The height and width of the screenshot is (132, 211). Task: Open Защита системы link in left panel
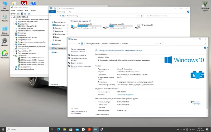[x=77, y=63]
